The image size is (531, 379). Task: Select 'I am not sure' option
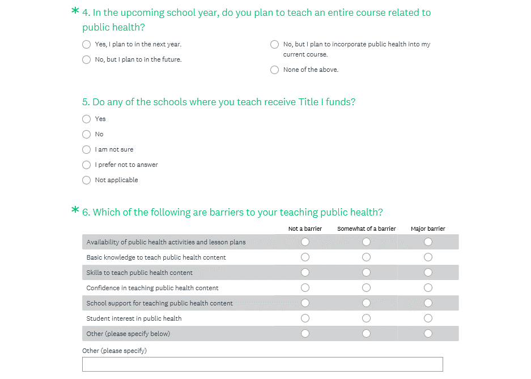[86, 149]
